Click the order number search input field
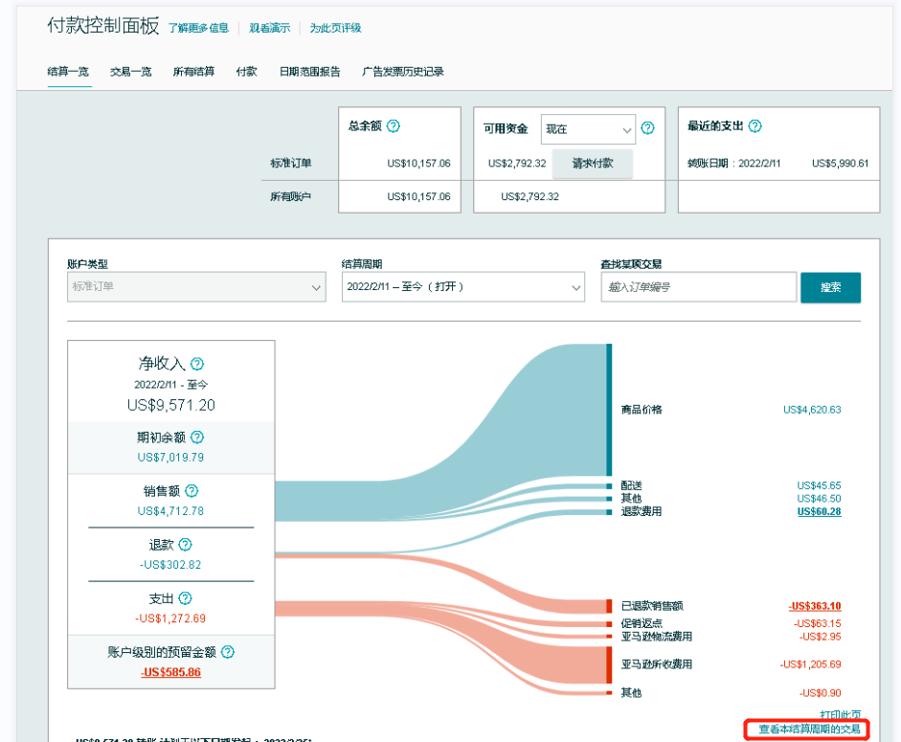The image size is (901, 742). pyautogui.click(x=699, y=287)
